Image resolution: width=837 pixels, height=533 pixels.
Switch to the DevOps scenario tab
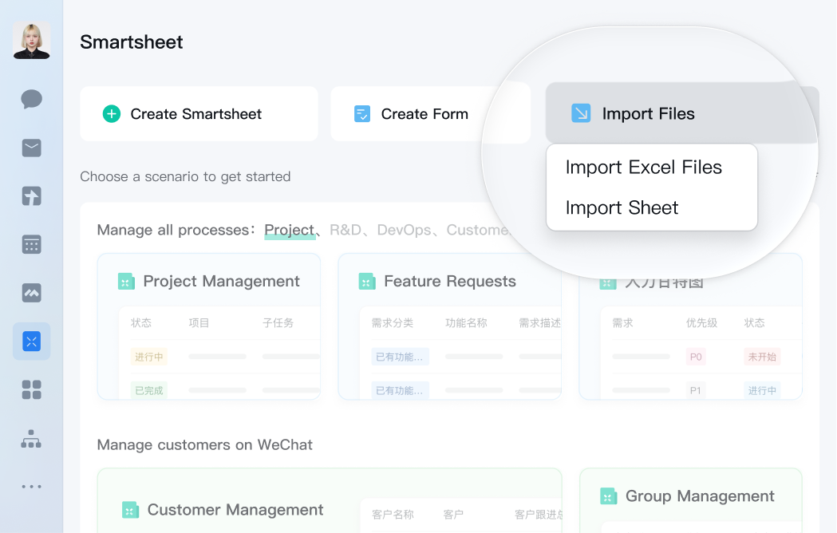[404, 230]
